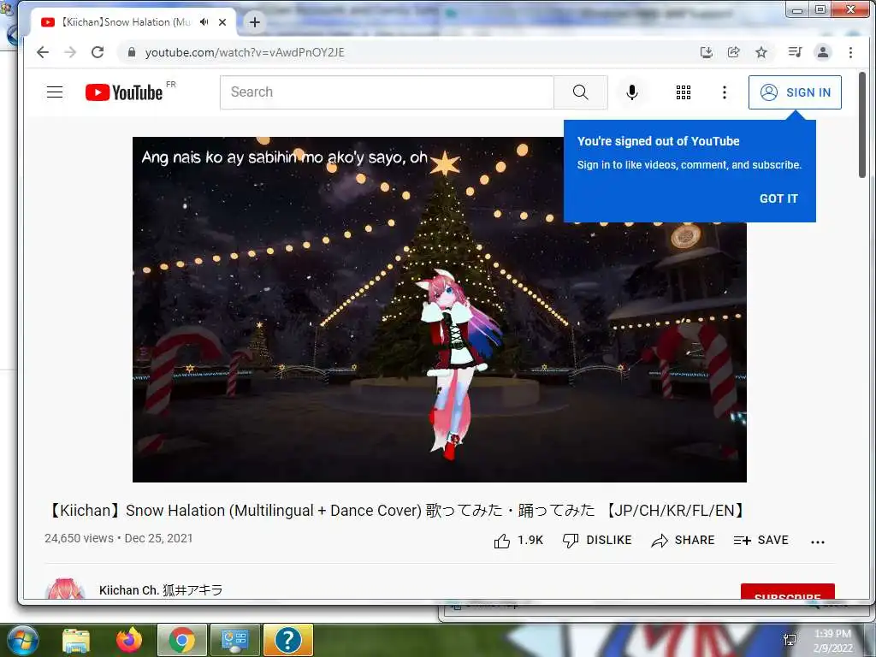
Task: Open the YouTube hamburger guide menu
Action: click(55, 92)
